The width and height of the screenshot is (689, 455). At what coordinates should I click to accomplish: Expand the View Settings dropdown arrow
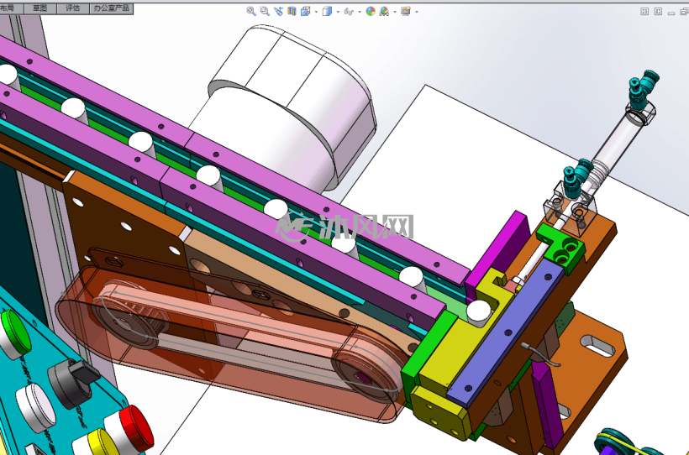417,12
